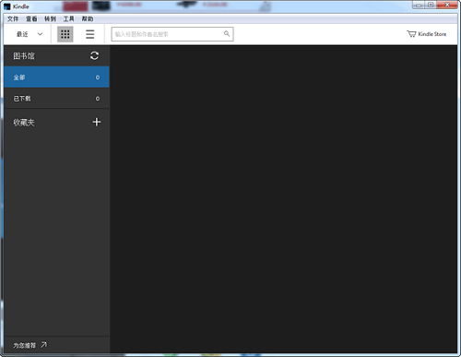Open the 工具 menu
This screenshot has width=461, height=357.
point(69,19)
